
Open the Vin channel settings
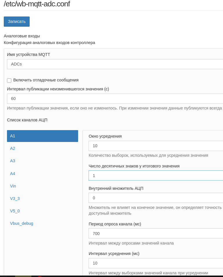13,186
